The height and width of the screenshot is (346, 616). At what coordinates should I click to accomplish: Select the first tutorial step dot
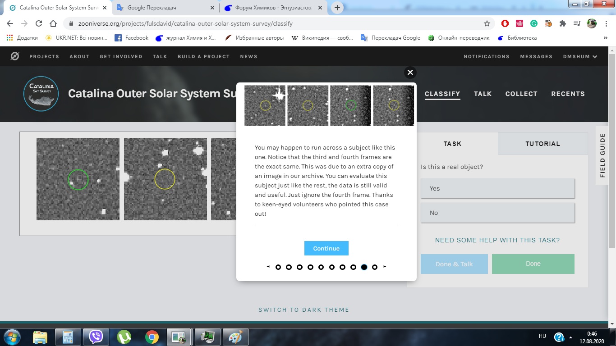coord(278,267)
